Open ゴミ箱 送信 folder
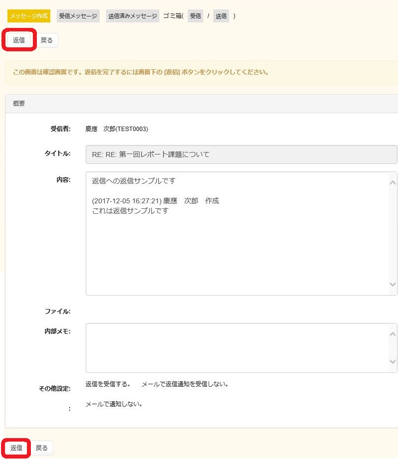Viewport: 398px width, 466px height. [x=221, y=16]
